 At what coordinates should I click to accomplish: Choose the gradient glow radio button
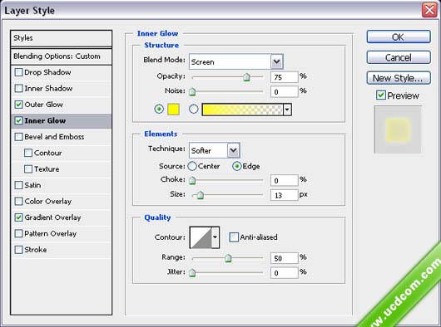[194, 109]
